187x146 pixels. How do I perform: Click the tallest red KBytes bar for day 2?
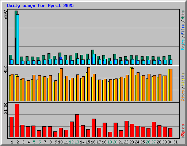(17, 120)
